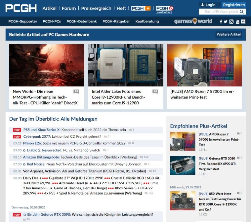Open the Instagram social icon
Viewport: 251px width, 222px height.
coord(231,21)
